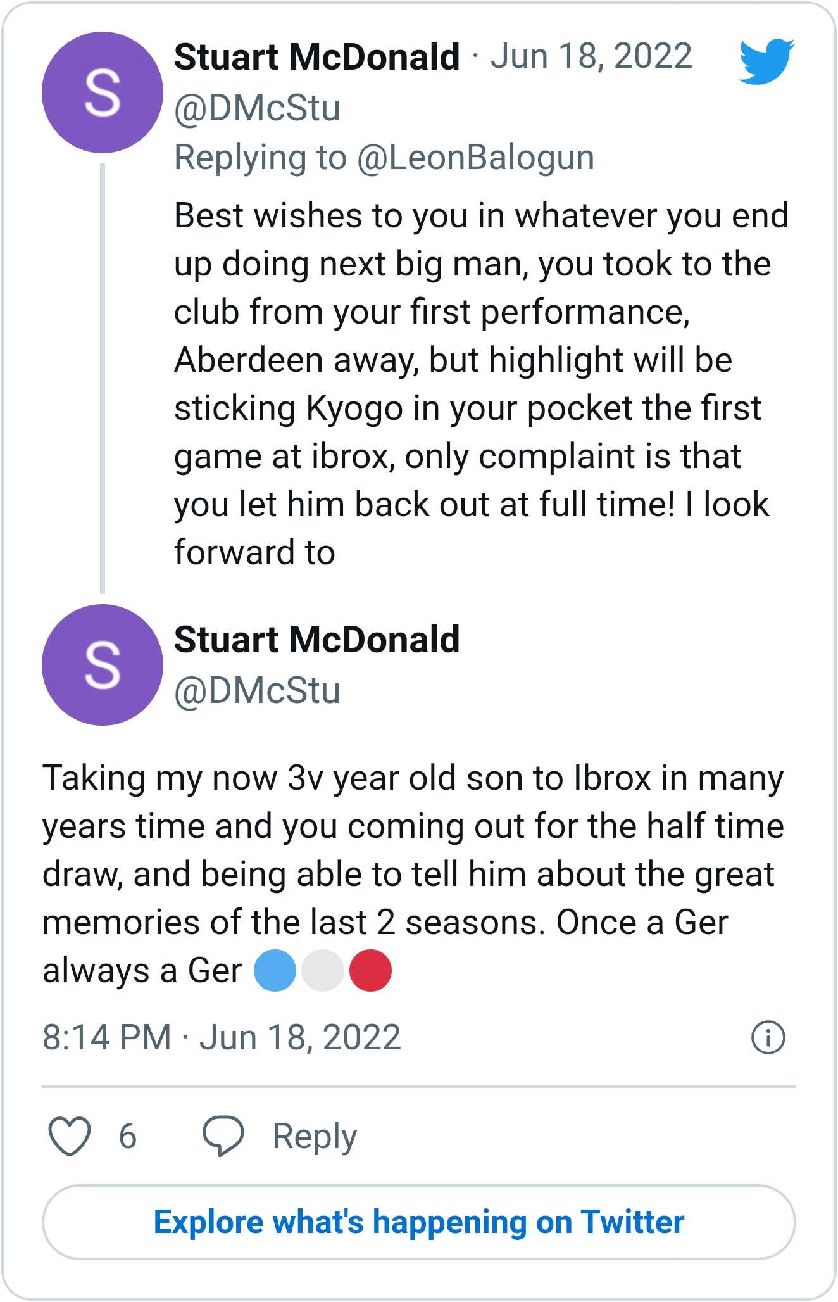
Task: Open Stuart McDonald name next to the date
Action: pos(316,57)
